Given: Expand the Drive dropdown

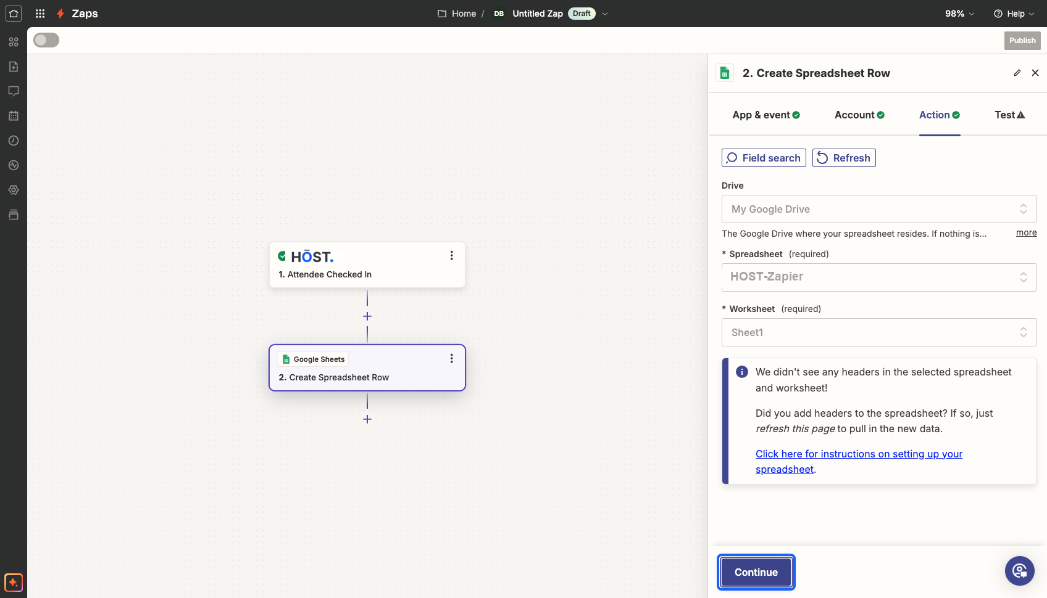Looking at the screenshot, I should pyautogui.click(x=878, y=209).
